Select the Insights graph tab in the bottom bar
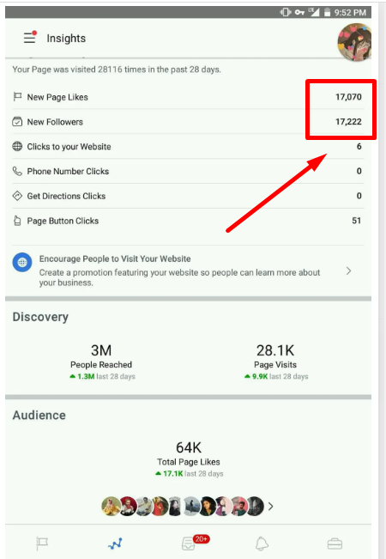386x559 pixels. (115, 544)
